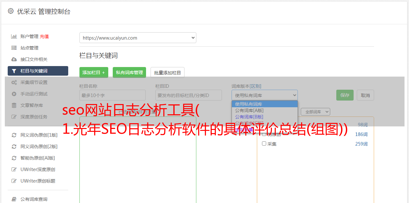Click the edit icon for 深度原创任务

pos(14,117)
